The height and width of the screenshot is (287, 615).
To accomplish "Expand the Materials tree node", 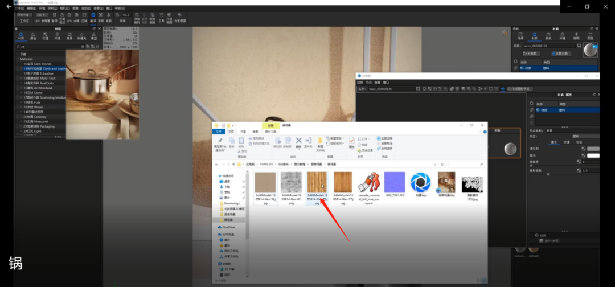I will click(17, 59).
